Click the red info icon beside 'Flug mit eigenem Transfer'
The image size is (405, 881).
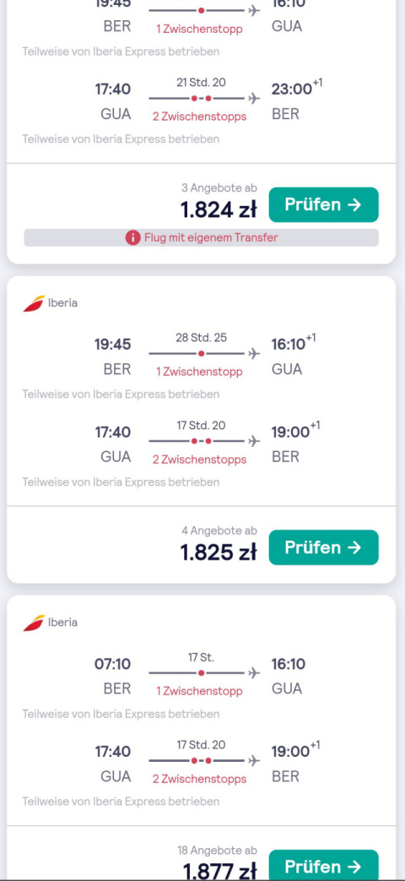pyautogui.click(x=133, y=237)
